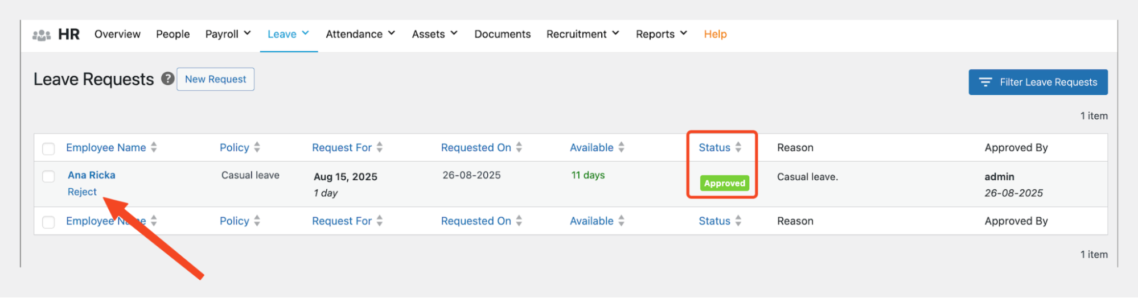This screenshot has height=298, width=1138.
Task: Toggle the select-all checkbox in table footer
Action: click(48, 222)
